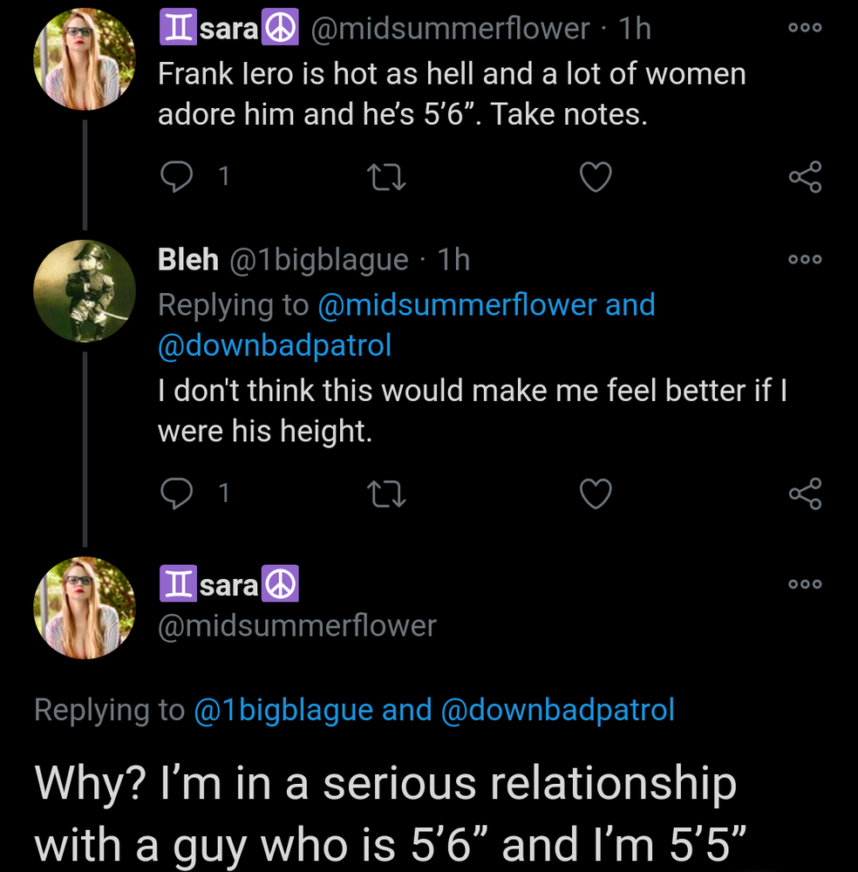Retweet Bleh's height tweet
Screen dimensions: 858x872
386,494
